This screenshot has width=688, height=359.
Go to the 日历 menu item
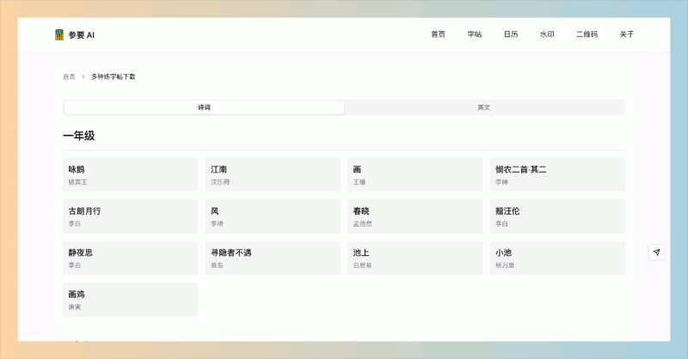click(x=511, y=34)
